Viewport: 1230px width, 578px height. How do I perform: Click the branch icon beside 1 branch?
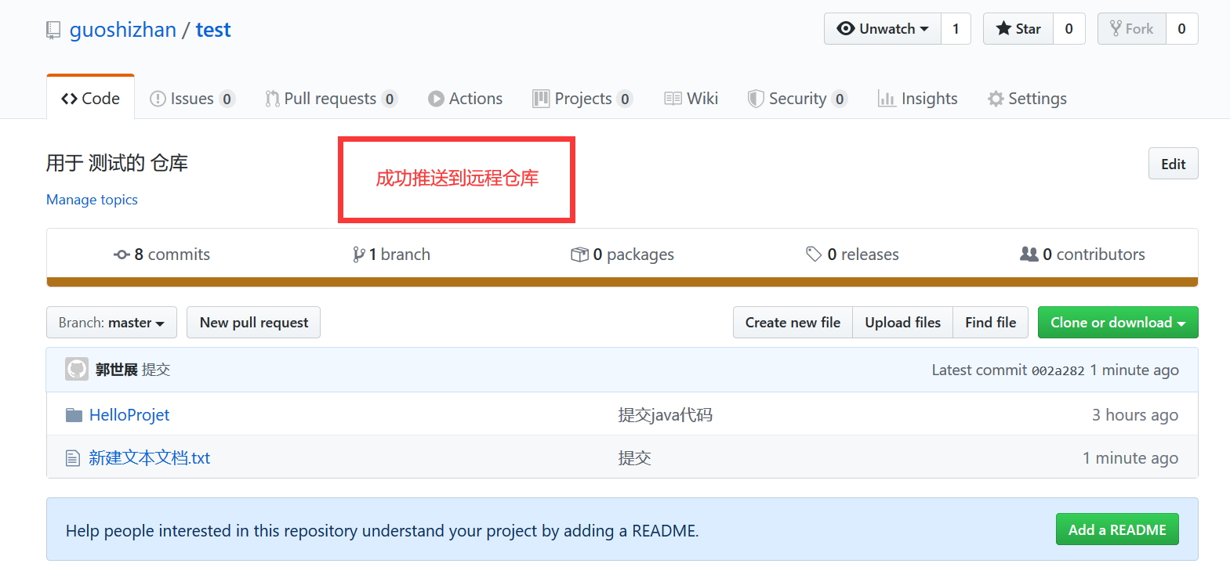click(x=358, y=255)
